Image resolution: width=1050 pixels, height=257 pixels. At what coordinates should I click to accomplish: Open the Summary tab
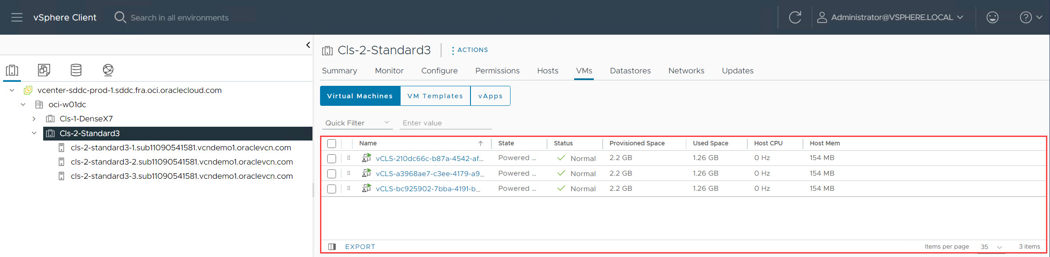(x=340, y=71)
